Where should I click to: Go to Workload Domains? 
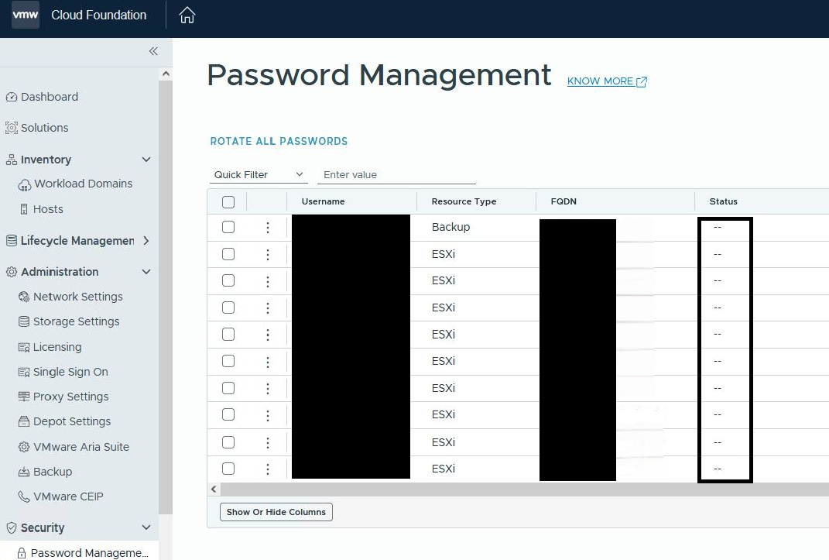click(83, 184)
